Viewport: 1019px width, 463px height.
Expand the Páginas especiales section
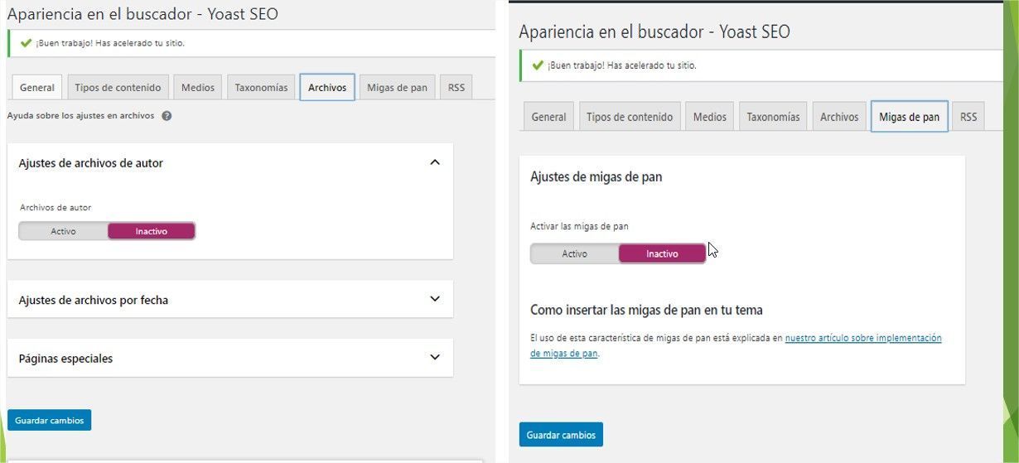(435, 358)
